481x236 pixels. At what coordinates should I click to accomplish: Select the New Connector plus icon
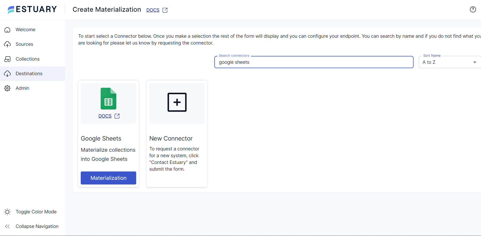pyautogui.click(x=177, y=102)
